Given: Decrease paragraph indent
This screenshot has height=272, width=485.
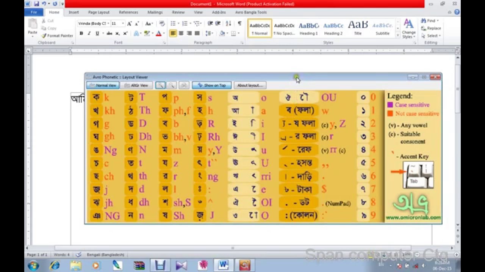Looking at the screenshot, I should coord(211,23).
